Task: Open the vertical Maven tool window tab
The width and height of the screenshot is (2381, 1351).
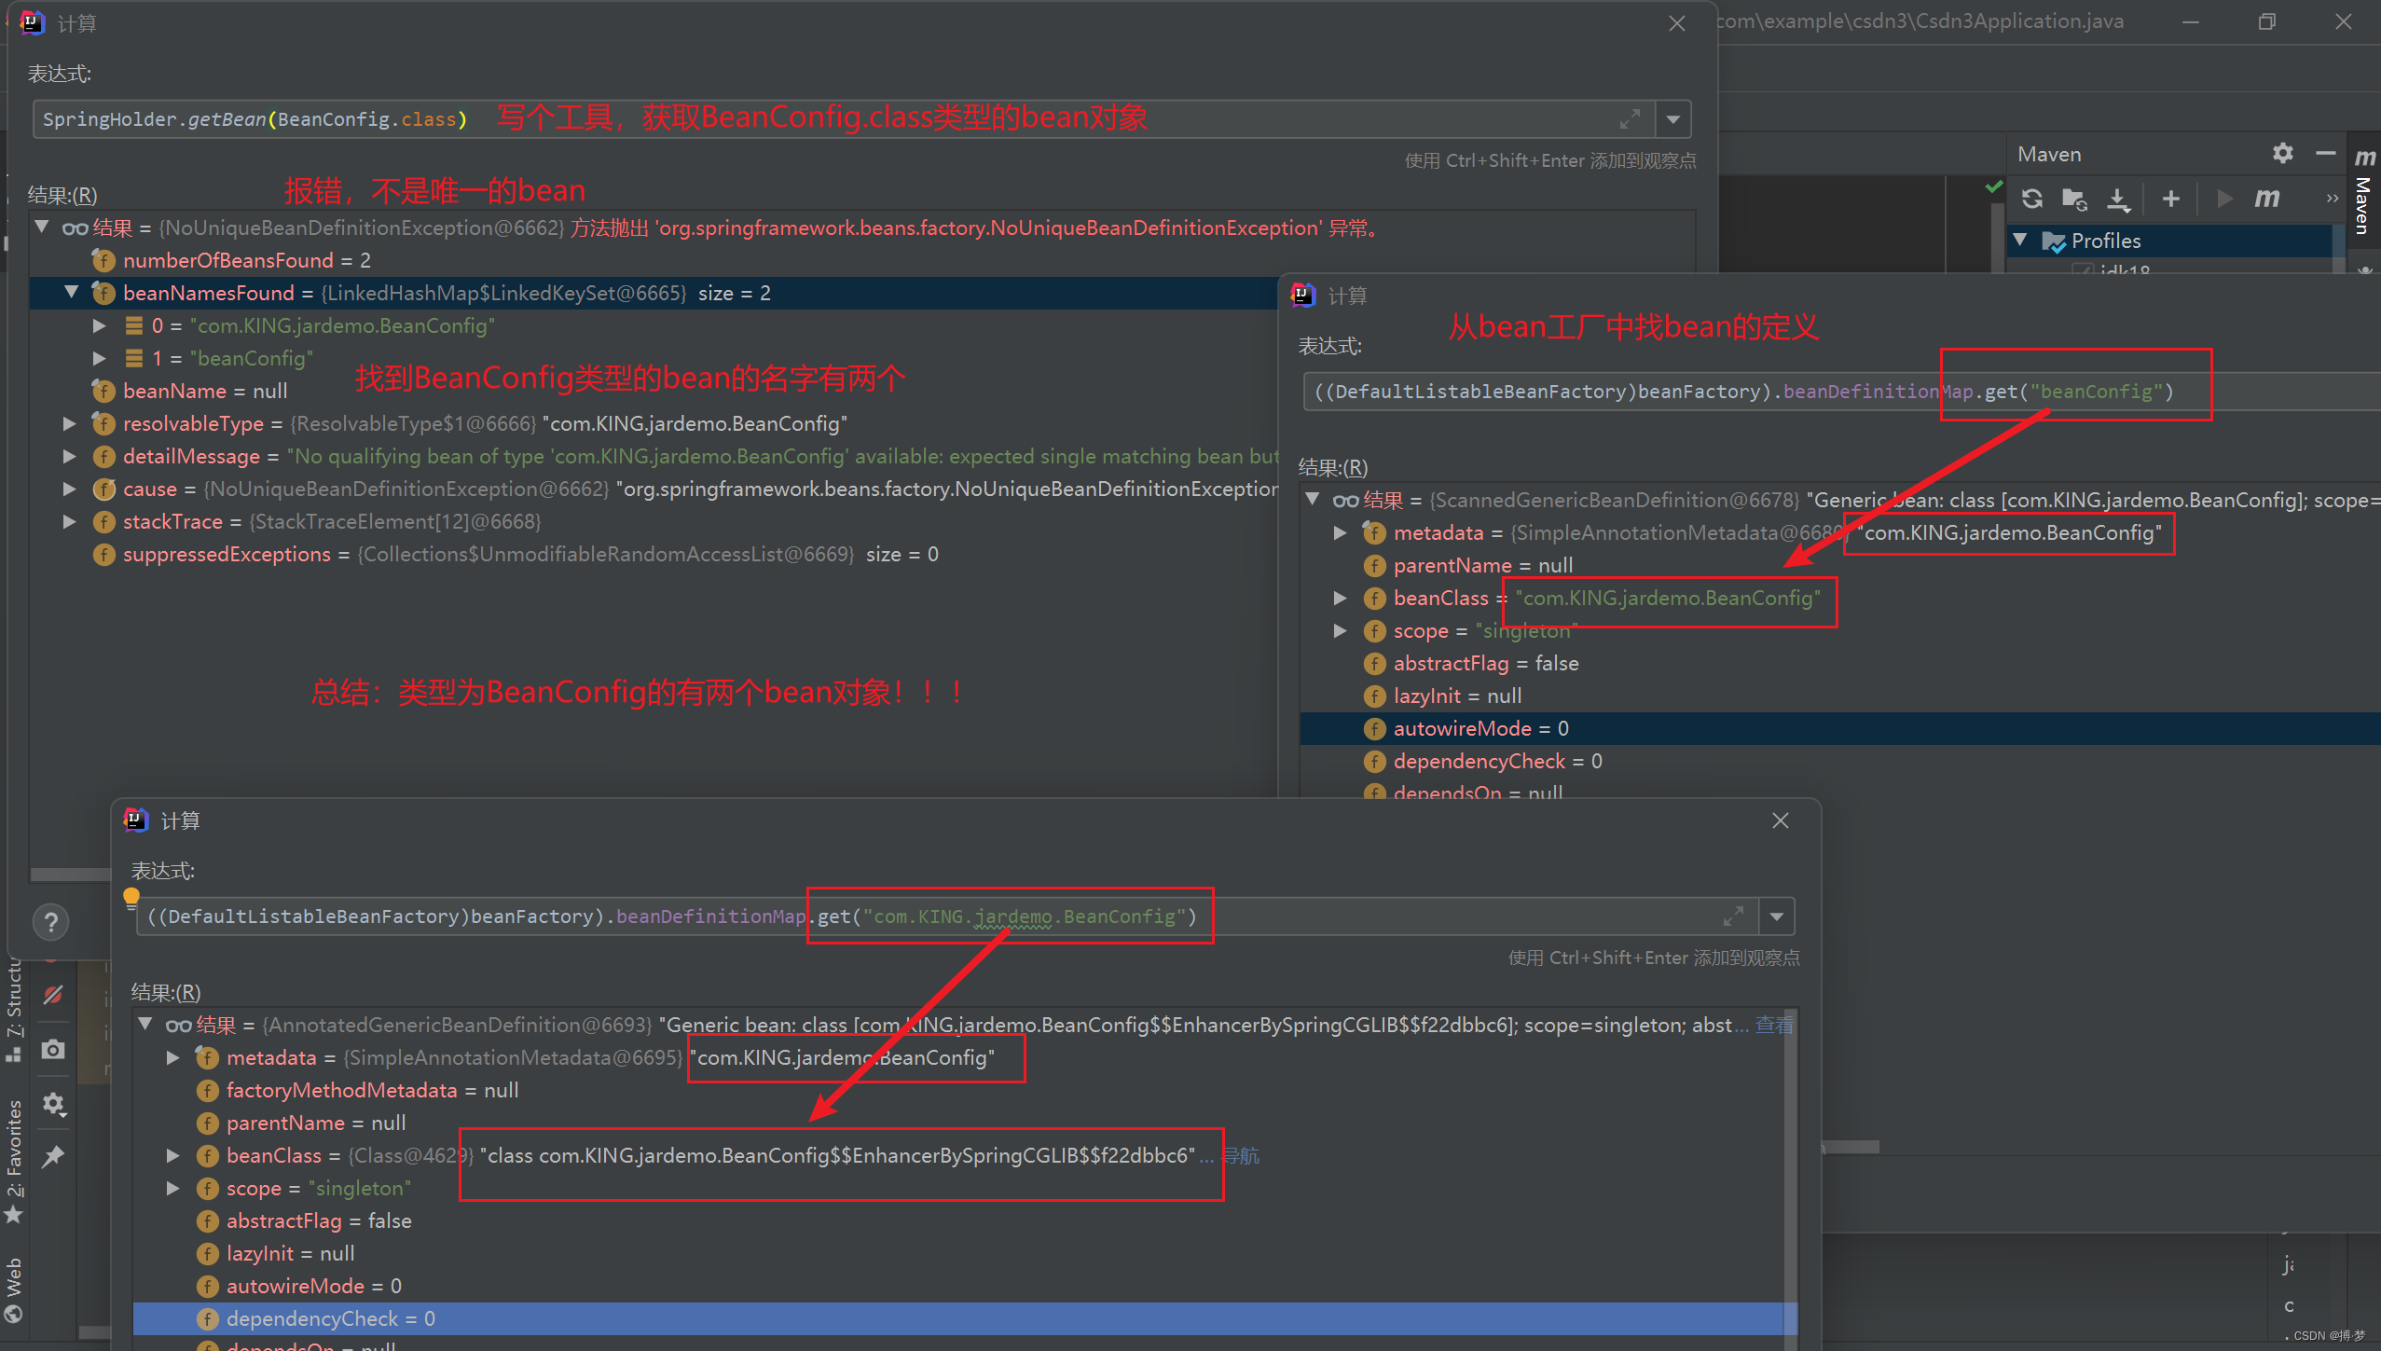Action: point(2363,191)
